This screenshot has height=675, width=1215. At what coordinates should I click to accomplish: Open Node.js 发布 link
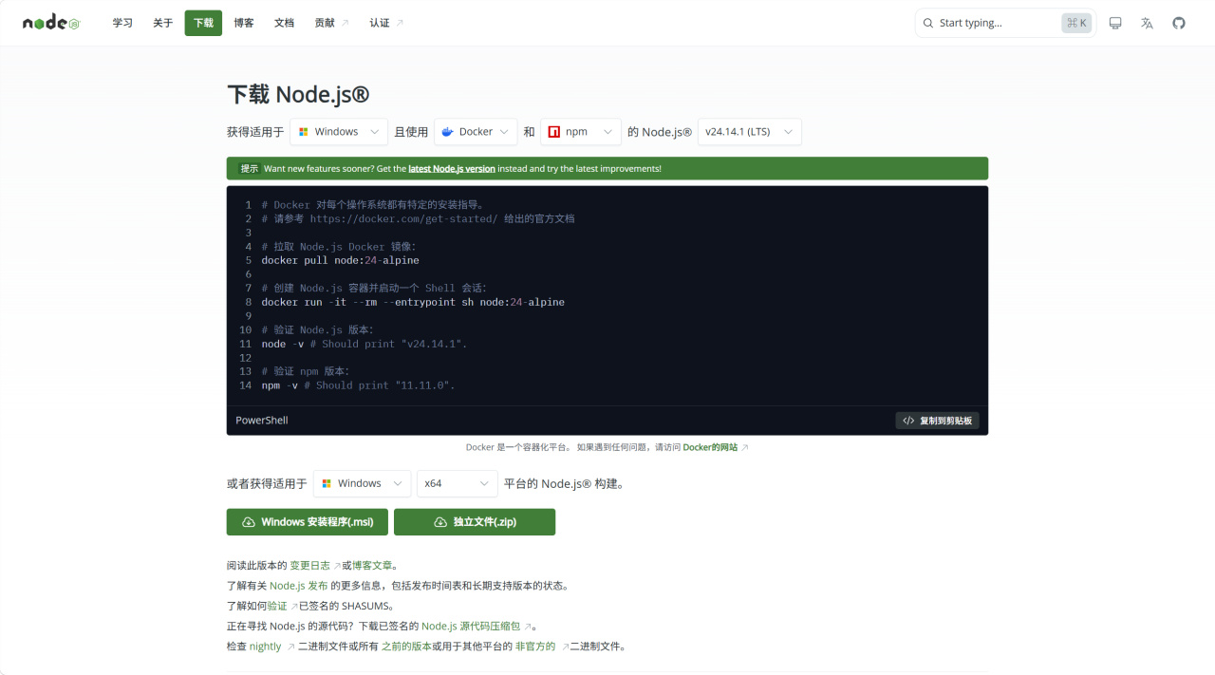tap(299, 586)
